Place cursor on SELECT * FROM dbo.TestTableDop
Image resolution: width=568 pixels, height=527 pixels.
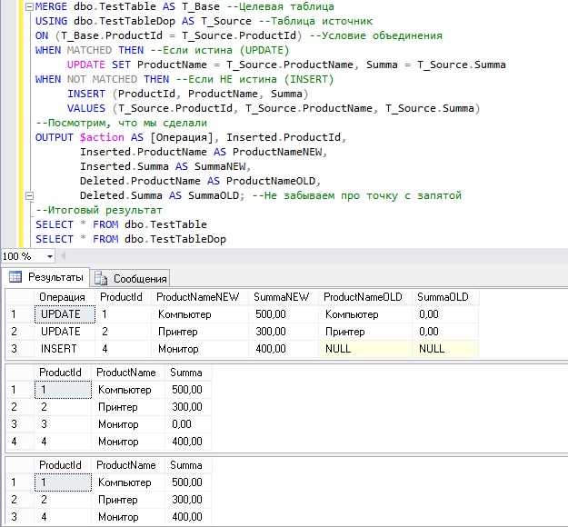130,239
